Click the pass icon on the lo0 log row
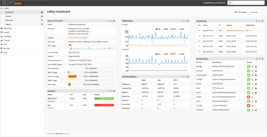This screenshot has width=267, height=137. coord(199,30)
